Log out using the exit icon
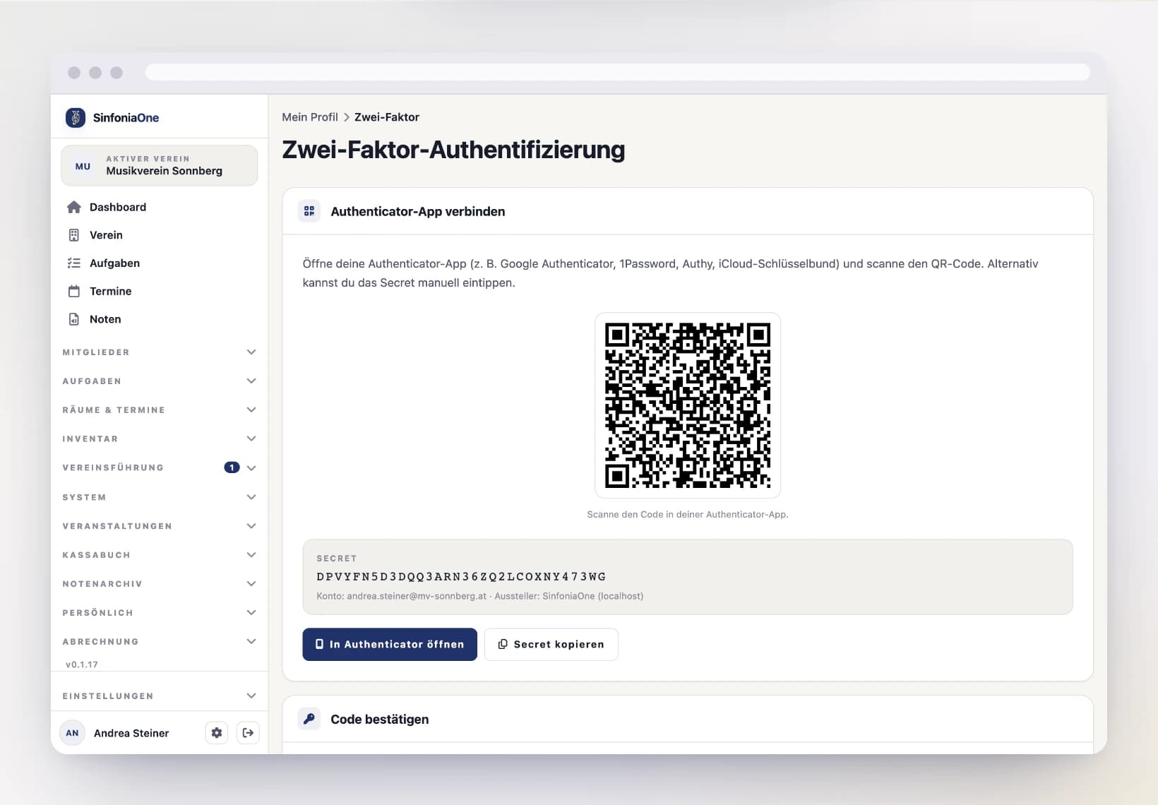Viewport: 1158px width, 805px height. [x=248, y=733]
